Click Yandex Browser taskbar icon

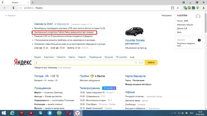[x=78, y=113]
